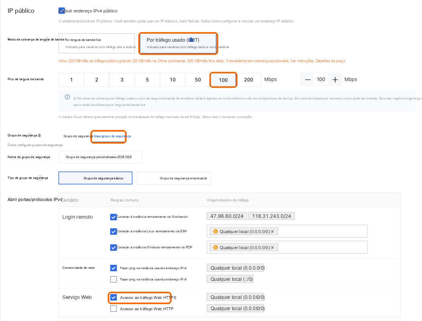Image resolution: width=422 pixels, height=321 pixels.
Task: Choose 5 Mbps peak bandwidth
Action: pyautogui.click(x=147, y=80)
